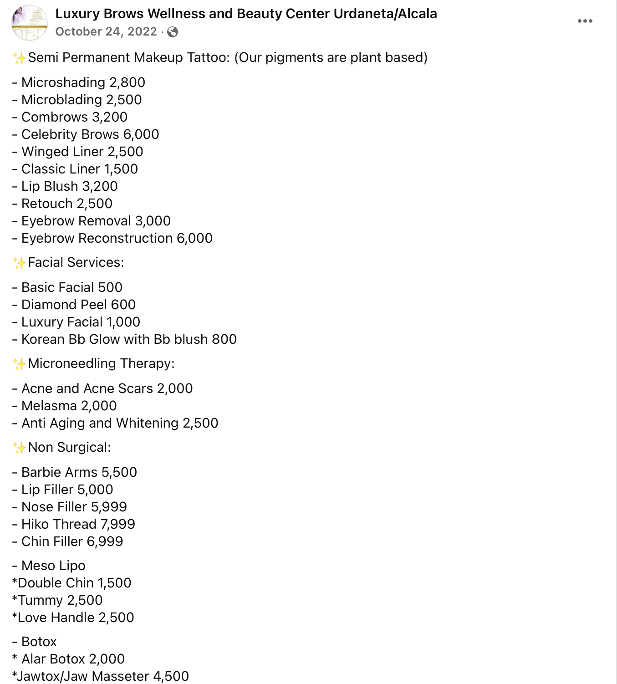The image size is (617, 684).
Task: Open the October 24, 2022 post timestamp
Action: click(x=106, y=31)
